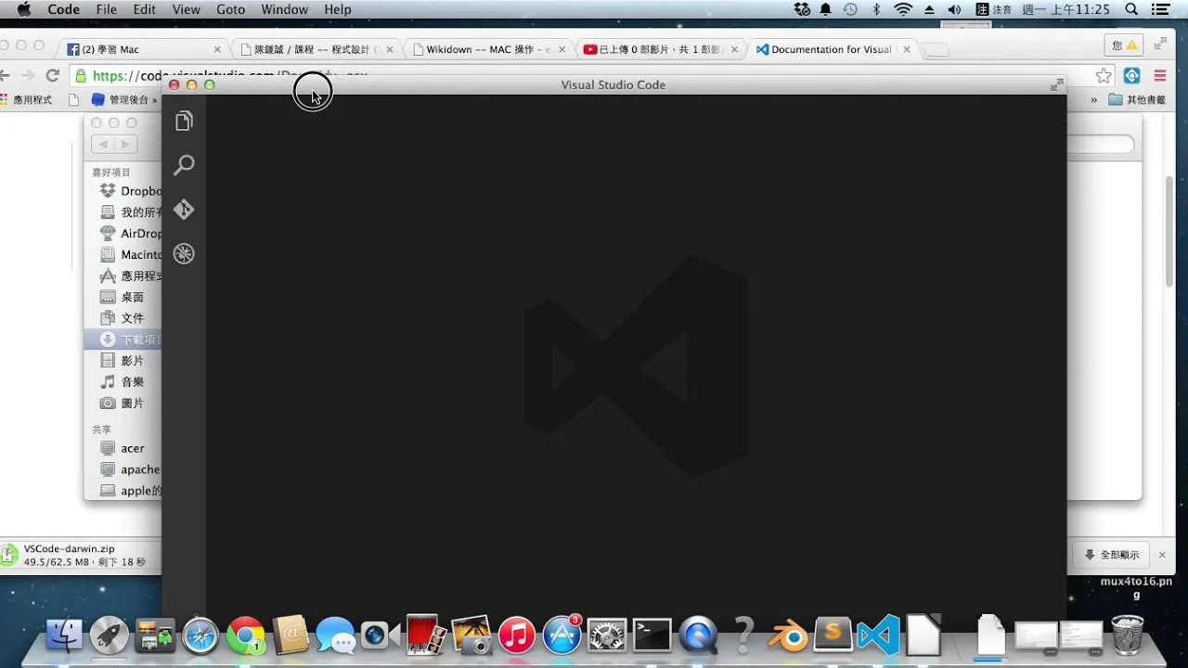Select 圖片 in the Finder sidebar
The height and width of the screenshot is (668, 1188).
pyautogui.click(x=123, y=403)
